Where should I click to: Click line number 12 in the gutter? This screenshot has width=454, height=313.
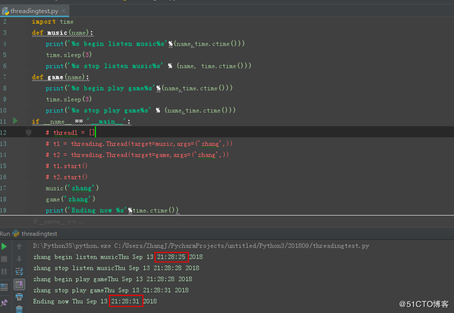(3, 133)
